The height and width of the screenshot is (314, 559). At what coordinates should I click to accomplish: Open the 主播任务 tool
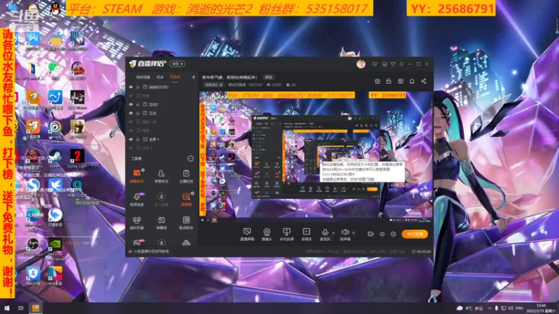[x=186, y=176]
